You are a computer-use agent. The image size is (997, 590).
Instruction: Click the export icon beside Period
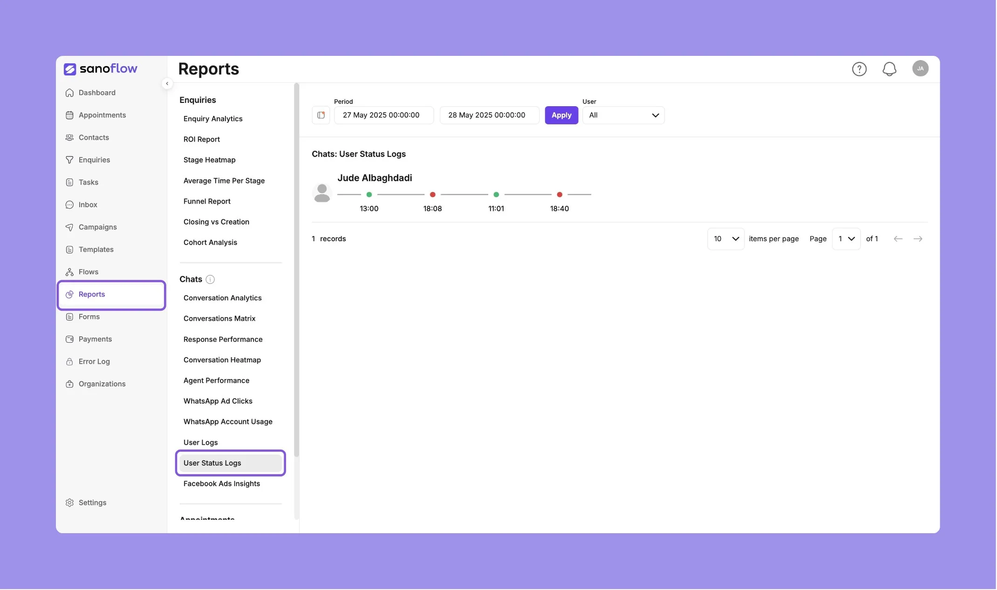point(321,115)
